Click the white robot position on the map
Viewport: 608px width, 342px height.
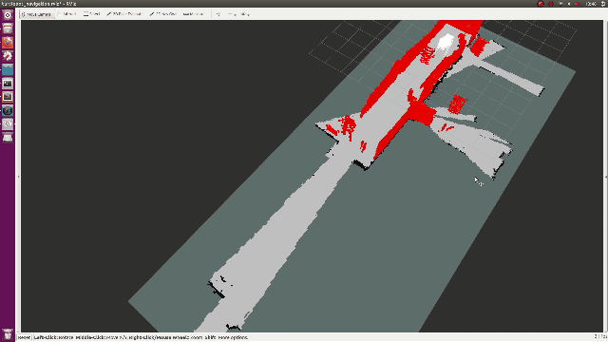(x=446, y=41)
